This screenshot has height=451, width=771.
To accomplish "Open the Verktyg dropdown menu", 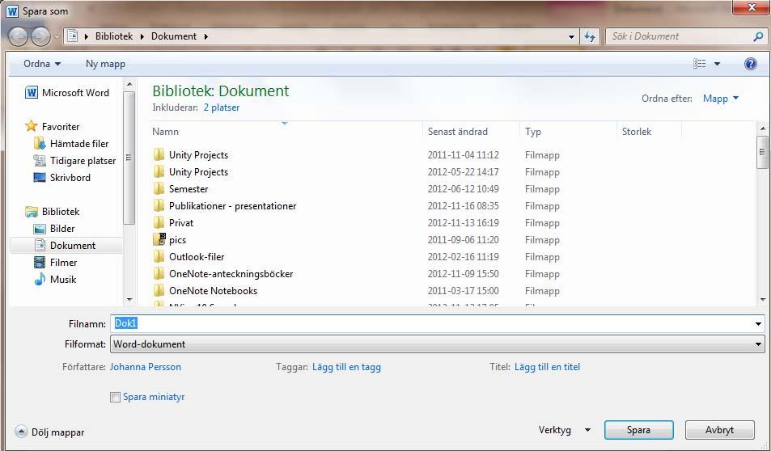I will (x=565, y=430).
